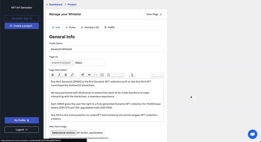Click the Public Name input field
Image resolution: width=261 pixels, height=142 pixels.
[107, 49]
